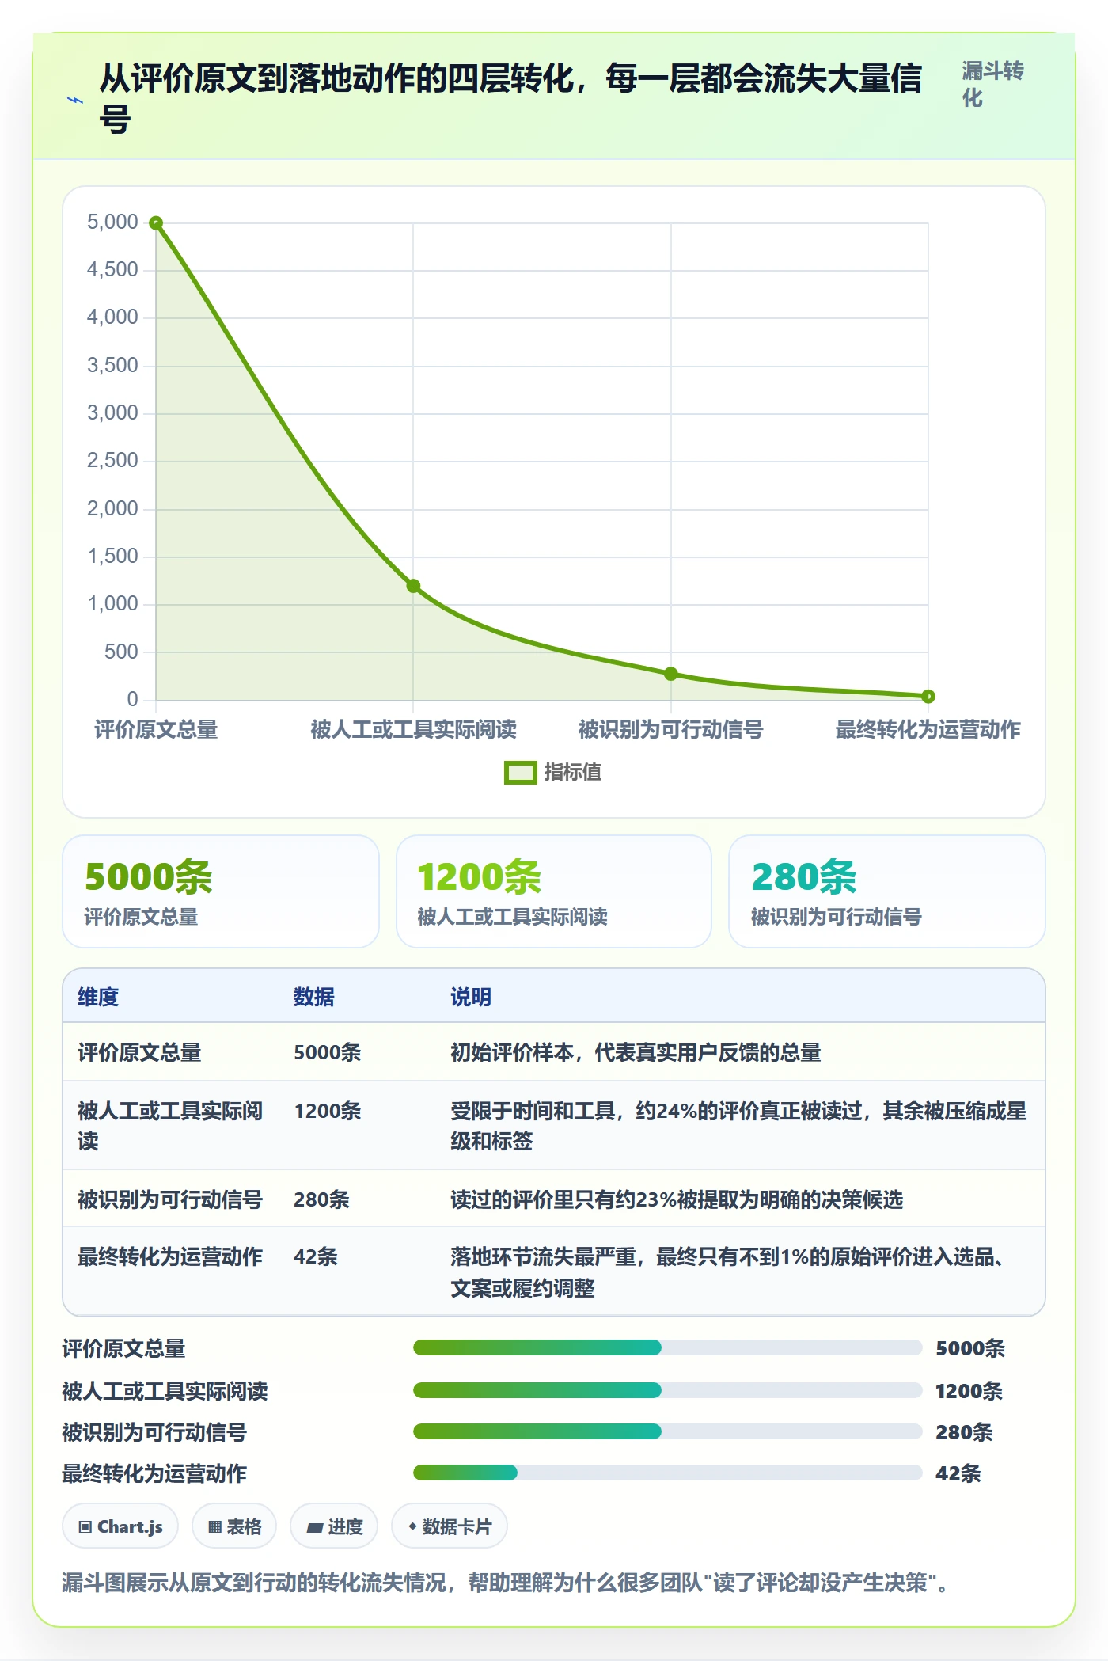The image size is (1108, 1661).
Task: Click the 被识别为可行动信号 x-axis label
Action: (671, 729)
